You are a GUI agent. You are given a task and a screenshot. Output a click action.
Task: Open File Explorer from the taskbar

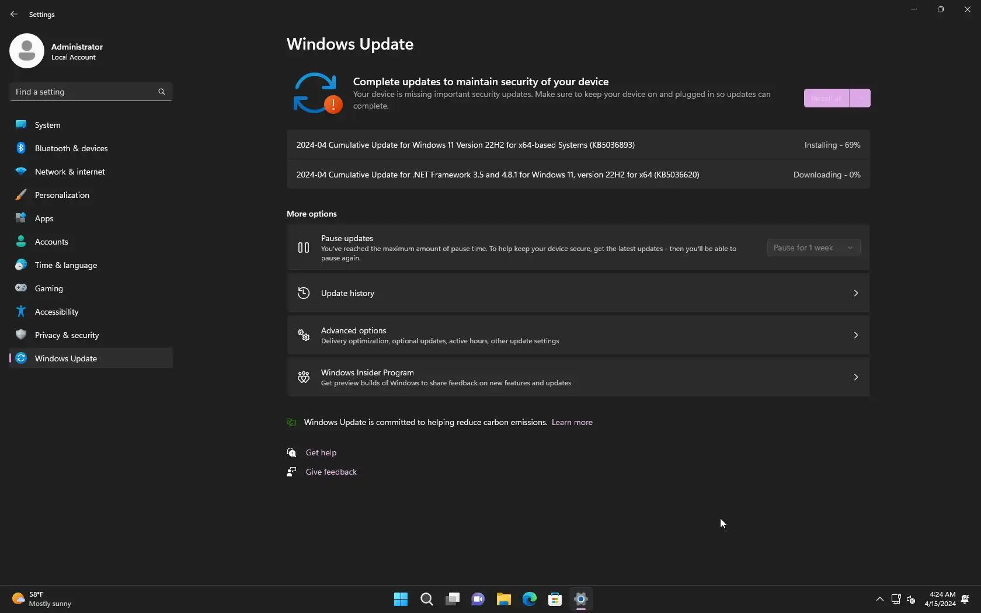point(504,599)
